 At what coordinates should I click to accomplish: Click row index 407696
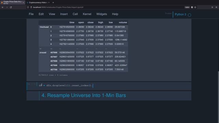[x=54, y=52]
